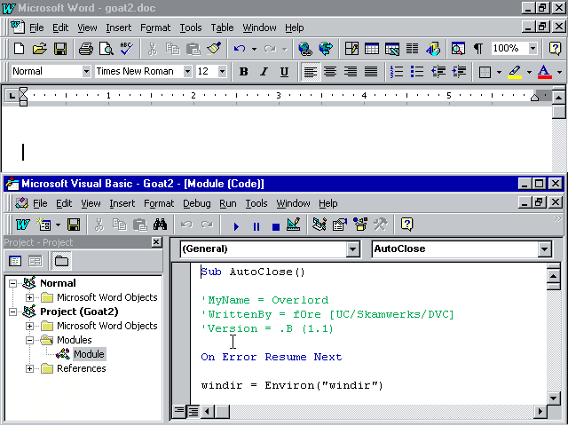Click Reset stop icon in VB toolbar
Viewport: 568px width, 426px height.
(x=276, y=226)
